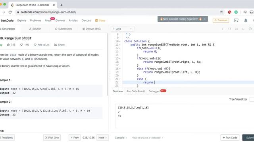This screenshot has width=254, height=142.
Task: Click the Premium button
Action: pyautogui.click(x=221, y=20)
